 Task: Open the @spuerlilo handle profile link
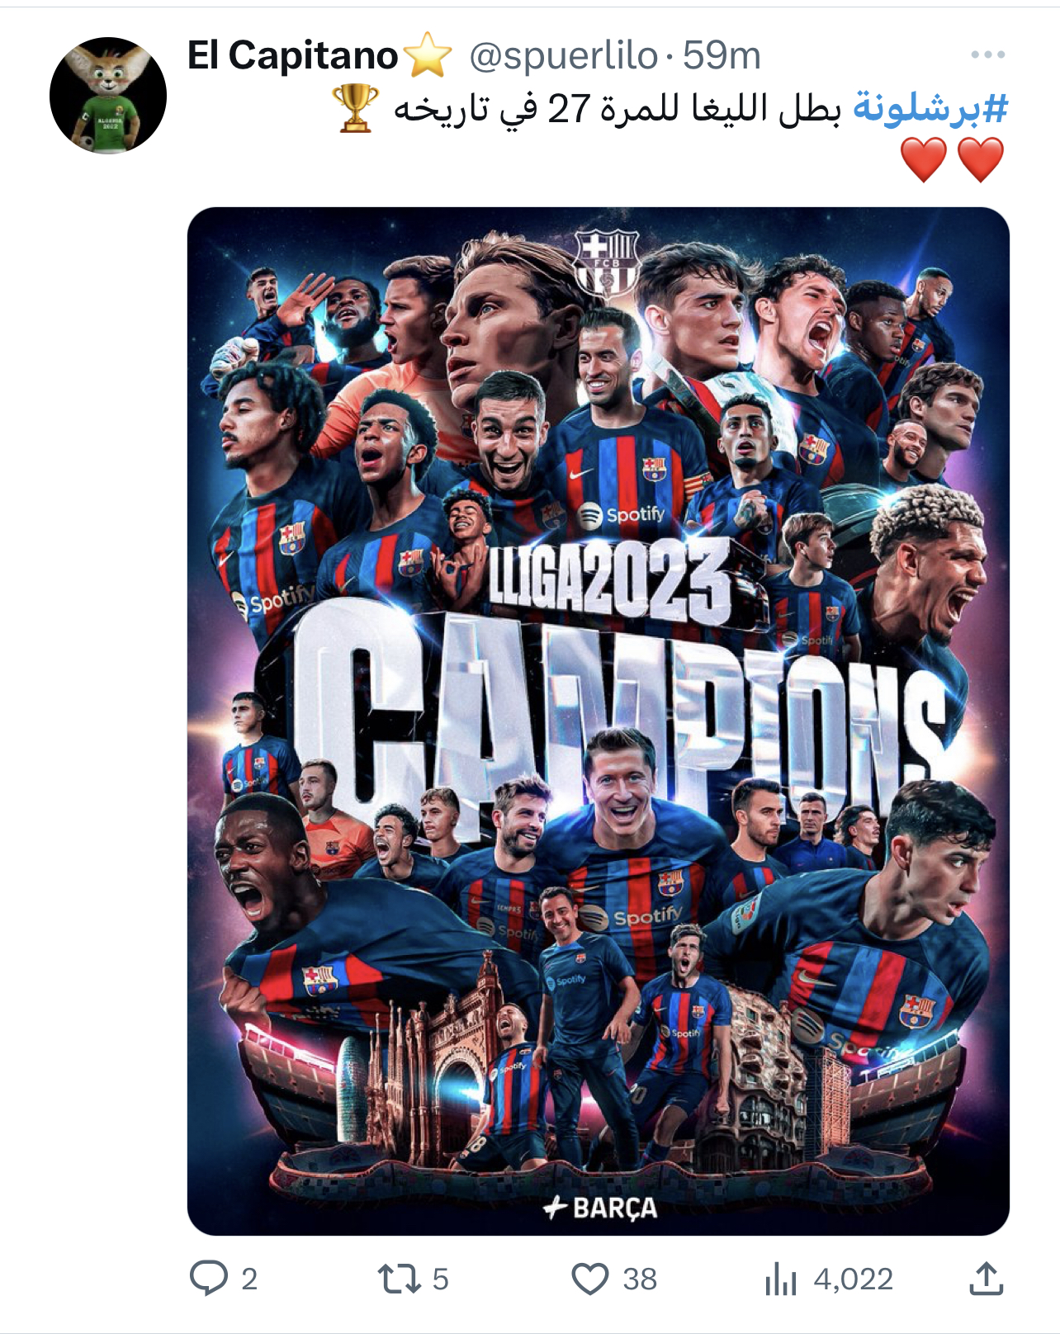click(x=563, y=56)
